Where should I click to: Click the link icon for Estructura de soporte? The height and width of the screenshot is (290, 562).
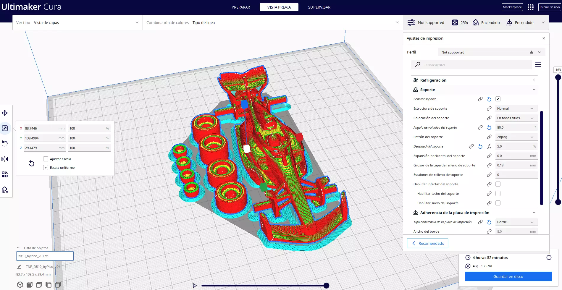(x=489, y=108)
